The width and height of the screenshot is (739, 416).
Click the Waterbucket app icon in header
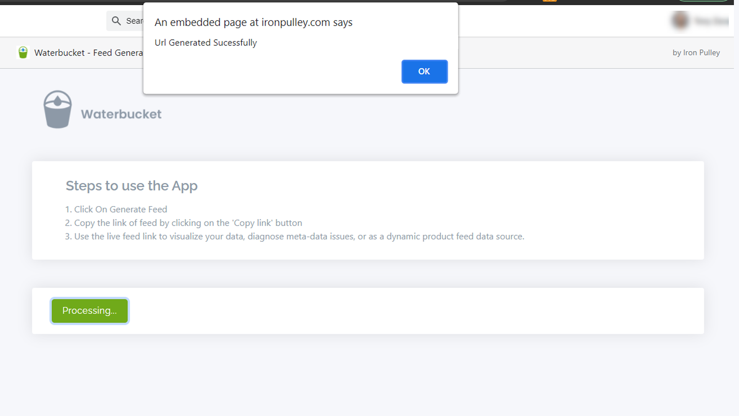(x=23, y=53)
